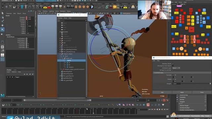Click the moon globe shelf icon
212x119 pixels.
[x=91, y=7]
